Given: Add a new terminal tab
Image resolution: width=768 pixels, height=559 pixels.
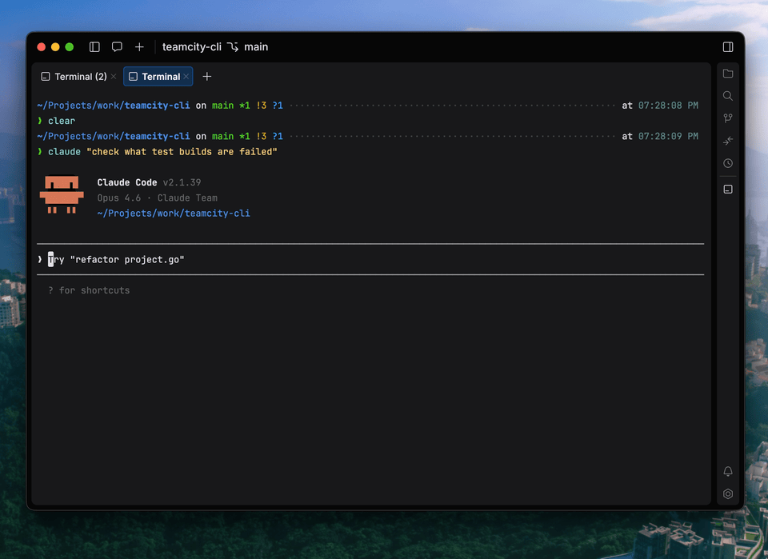Looking at the screenshot, I should (207, 77).
